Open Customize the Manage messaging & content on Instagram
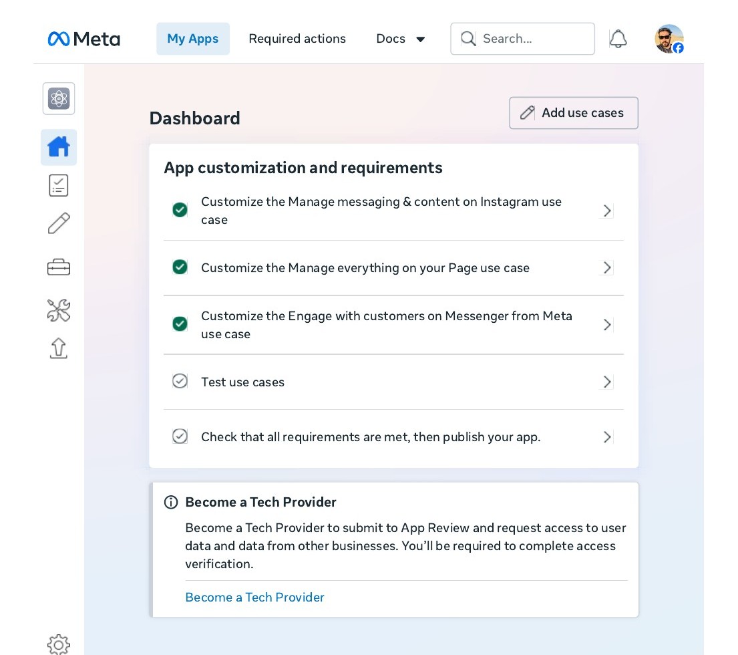 (393, 211)
